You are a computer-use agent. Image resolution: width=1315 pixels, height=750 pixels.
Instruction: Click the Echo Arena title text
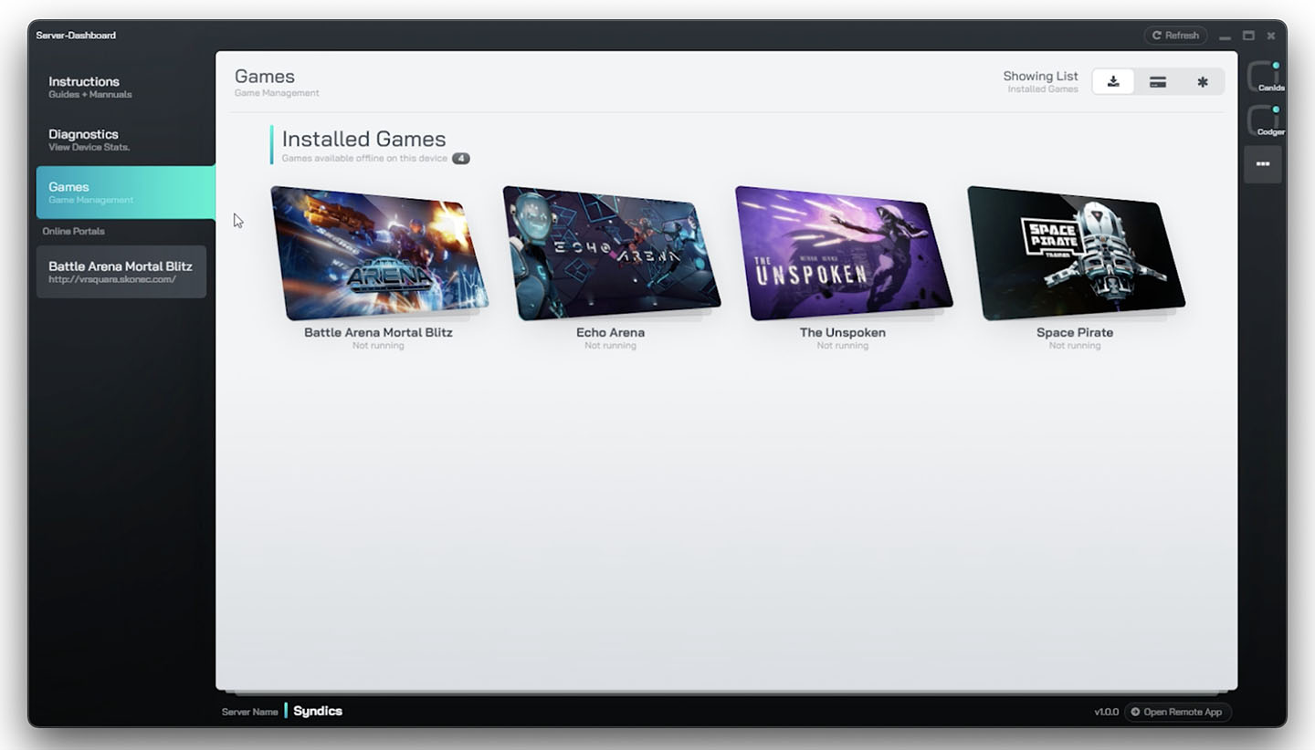pos(610,332)
